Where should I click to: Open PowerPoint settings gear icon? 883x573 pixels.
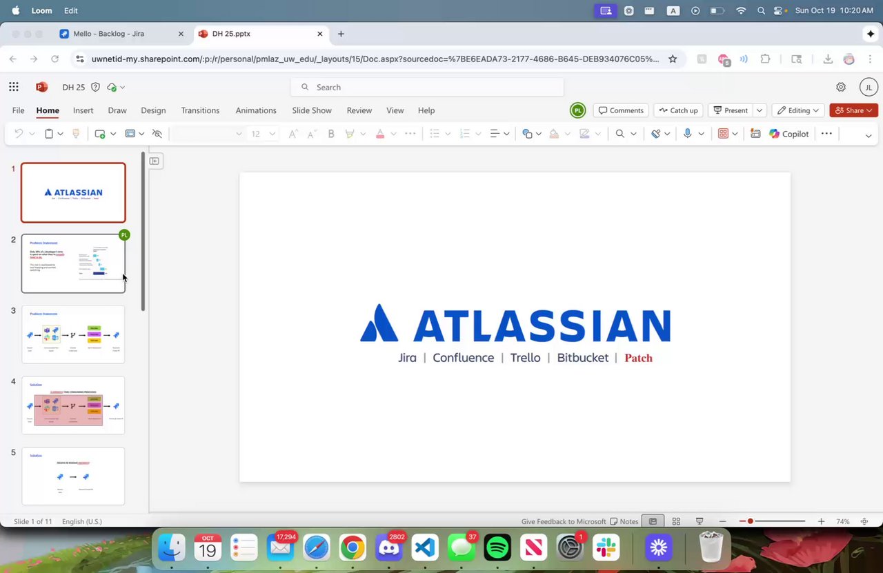[841, 87]
